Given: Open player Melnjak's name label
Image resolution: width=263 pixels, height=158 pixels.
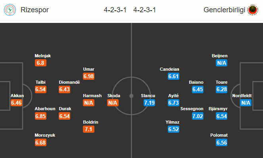Looking at the screenshot, I should point(42,56).
